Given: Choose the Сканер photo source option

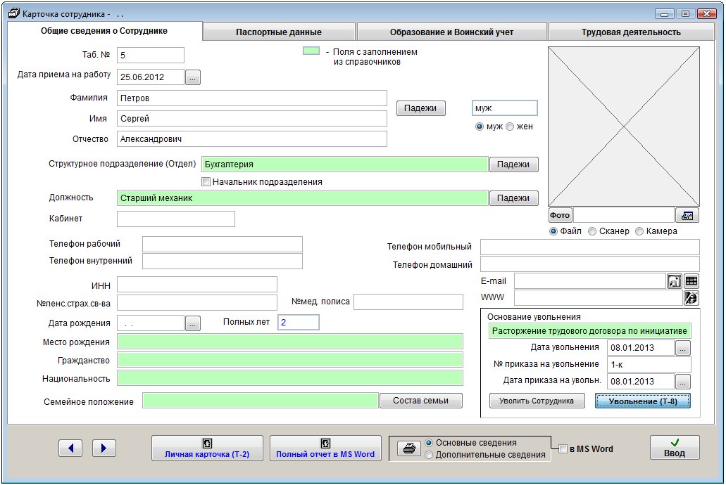Looking at the screenshot, I should [592, 231].
